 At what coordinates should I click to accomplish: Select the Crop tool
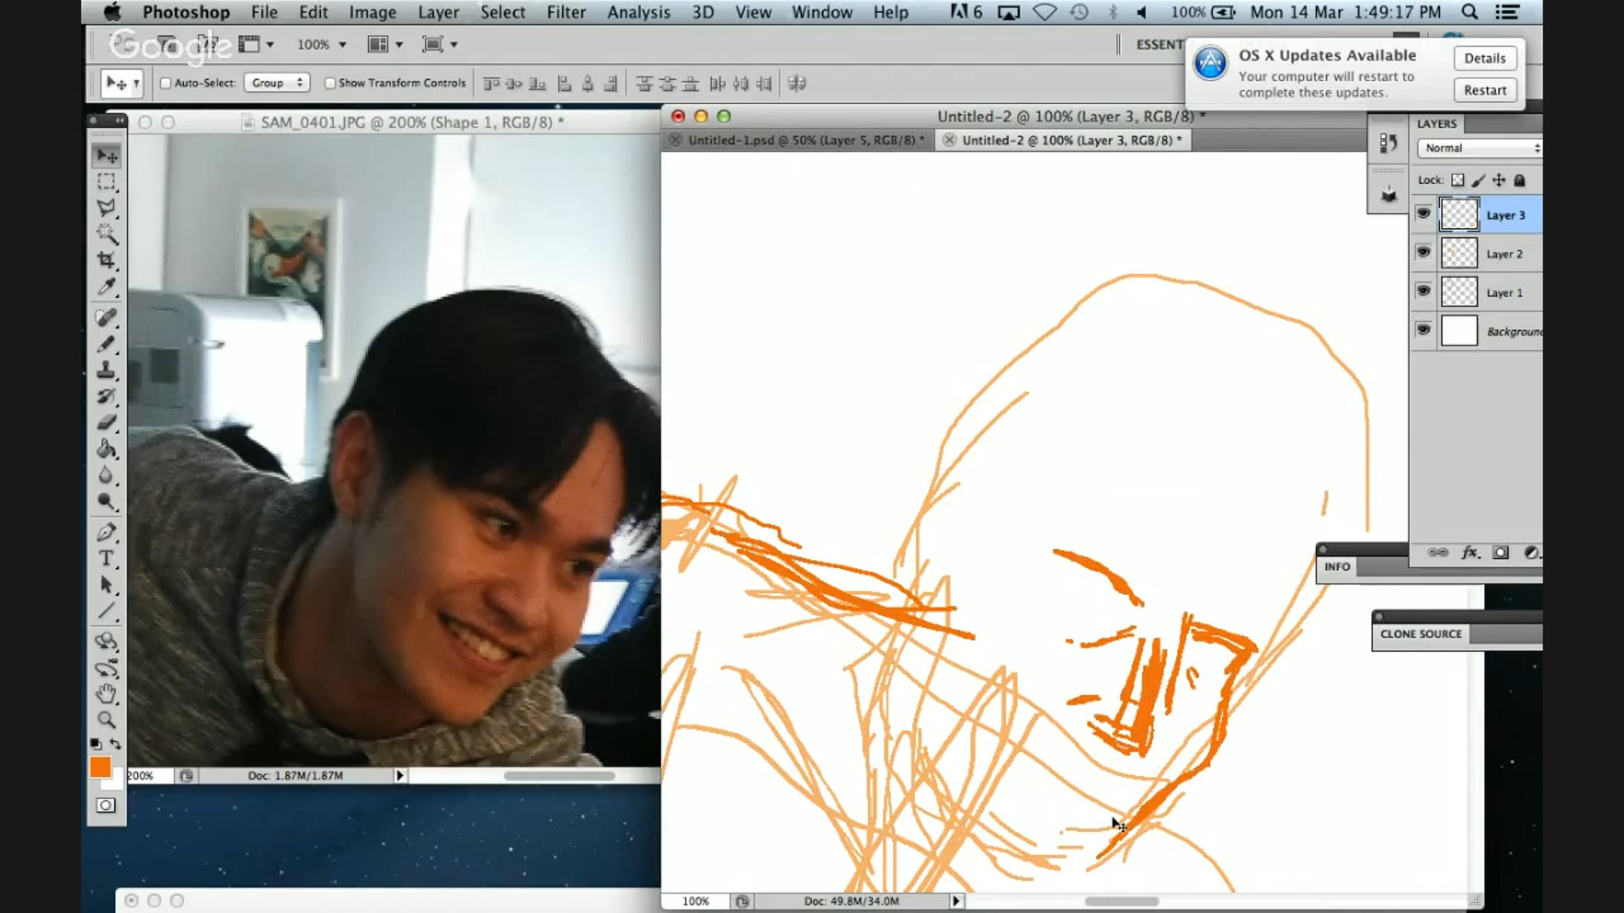(106, 260)
